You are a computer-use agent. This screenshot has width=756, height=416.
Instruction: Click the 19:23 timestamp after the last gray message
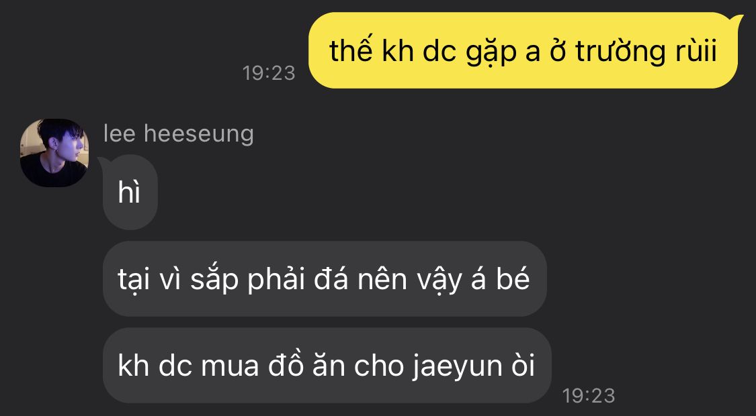(x=589, y=396)
